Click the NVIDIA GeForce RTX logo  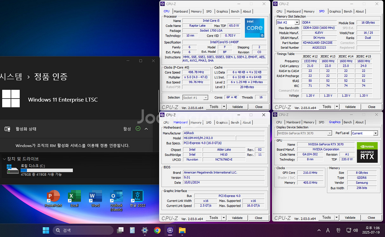click(367, 152)
